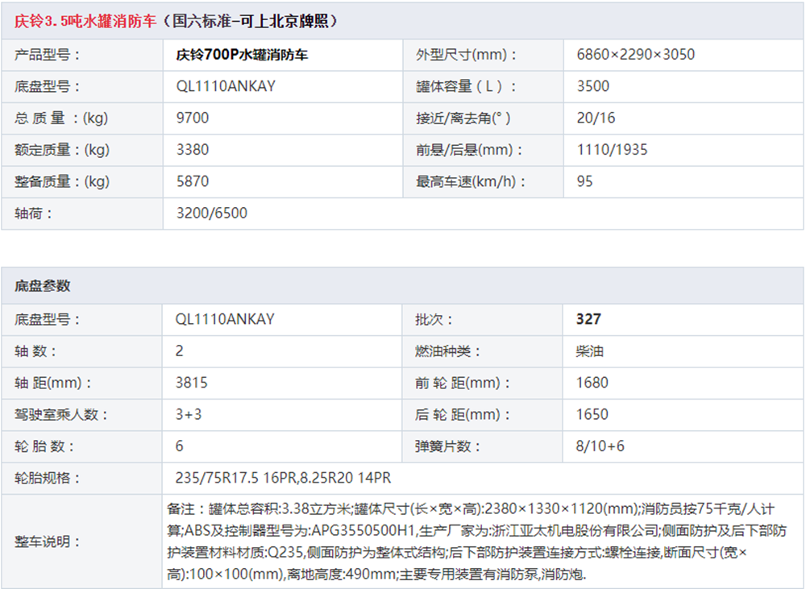Click the 额定质量(kg) label

(x=62, y=150)
